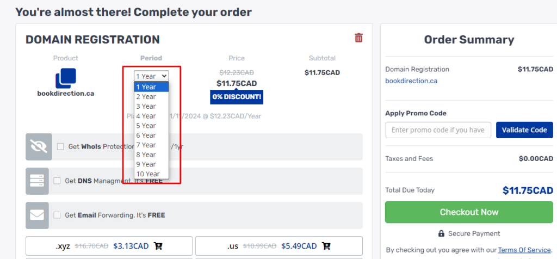Viewport: 557px width, 259px height.
Task: Pick 5 Year in the period menu
Action: 151,125
